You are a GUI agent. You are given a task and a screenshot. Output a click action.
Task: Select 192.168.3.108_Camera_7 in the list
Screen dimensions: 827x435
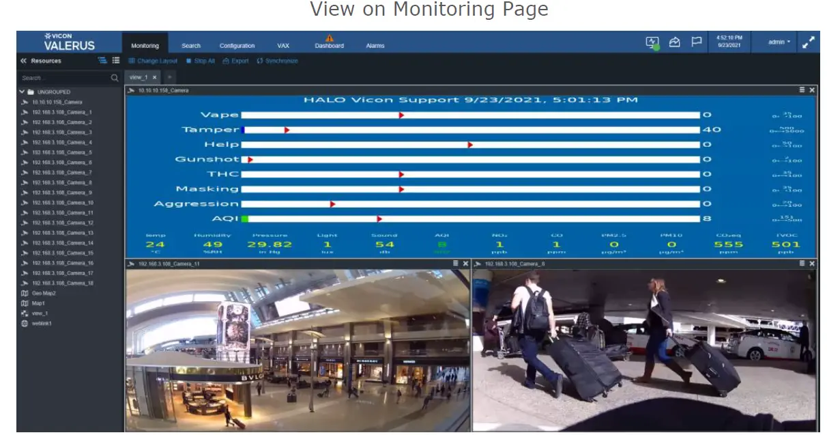[62, 172]
